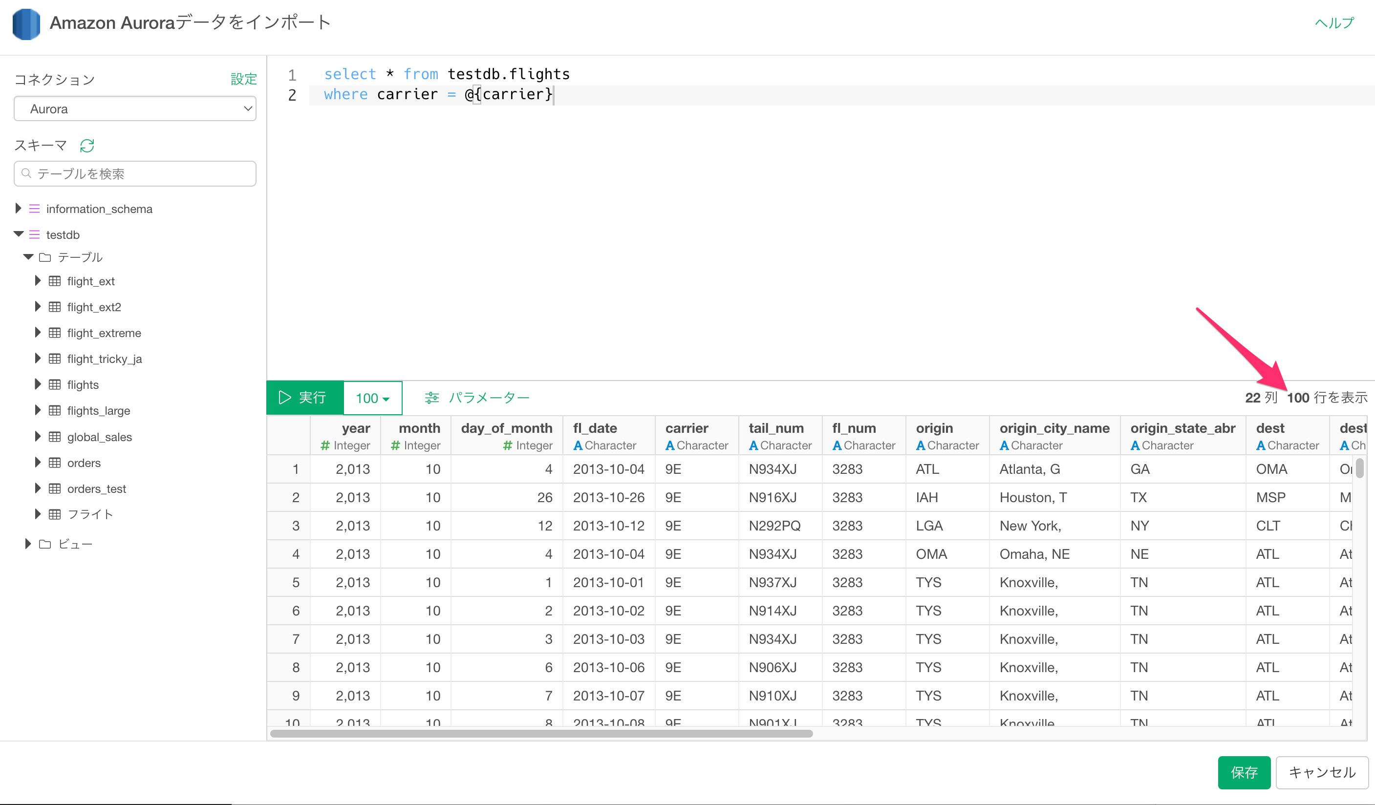Click the flight_ext2 table icon

pos(55,306)
